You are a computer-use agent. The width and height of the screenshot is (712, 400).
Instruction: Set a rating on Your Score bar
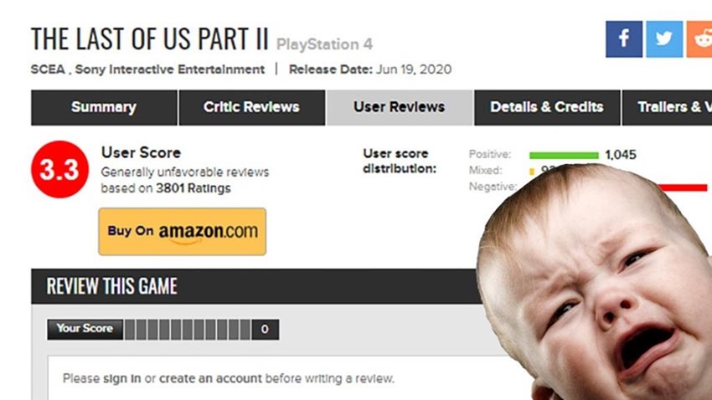pyautogui.click(x=188, y=330)
